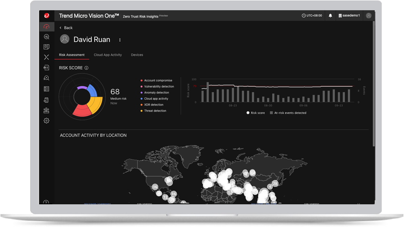This screenshot has width=404, height=227.
Task: Open the search magnifier icon in sidebar
Action: coord(46,37)
